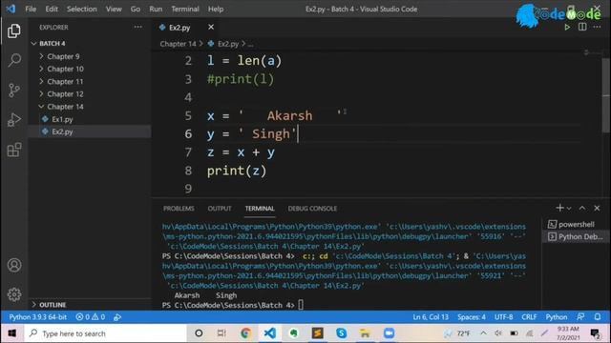Expand the Chapter 12 folder

click(65, 94)
